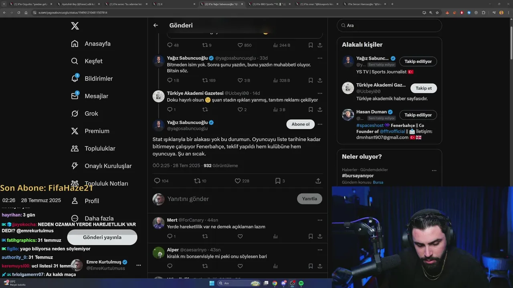The height and width of the screenshot is (288, 513).
Task: Like Yağız's tweet showing 3 B likes
Action: click(240, 80)
